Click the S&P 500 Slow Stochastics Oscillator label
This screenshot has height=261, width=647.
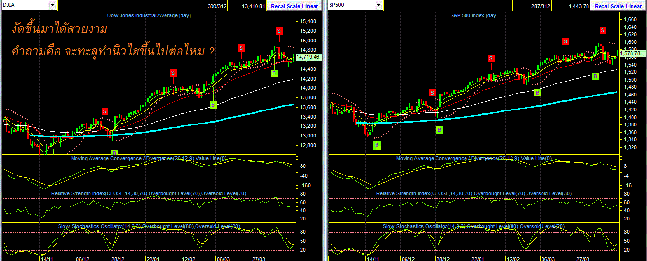[x=474, y=226]
